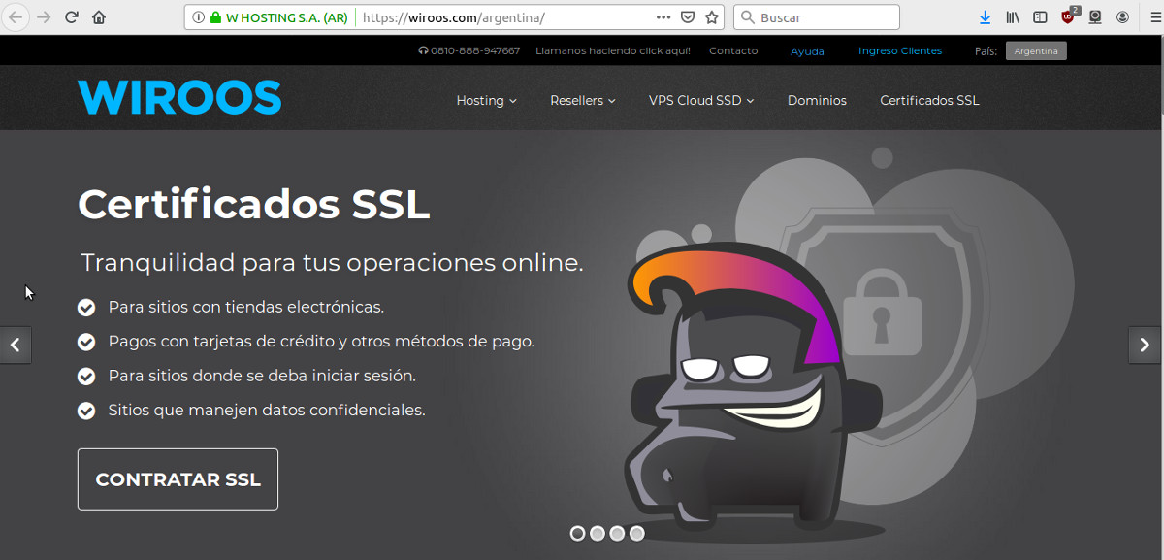Open the Ingreso Clientes link
The width and height of the screenshot is (1164, 560).
(x=899, y=51)
